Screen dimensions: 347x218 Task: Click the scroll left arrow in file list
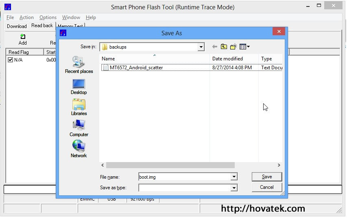(x=103, y=165)
